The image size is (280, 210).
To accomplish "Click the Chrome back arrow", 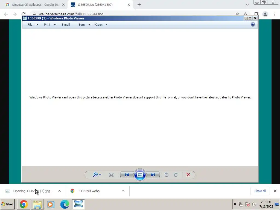I will (6, 14).
